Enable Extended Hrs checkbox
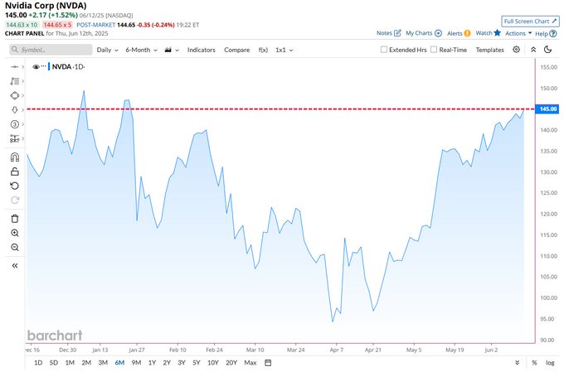The image size is (564, 372). (384, 50)
